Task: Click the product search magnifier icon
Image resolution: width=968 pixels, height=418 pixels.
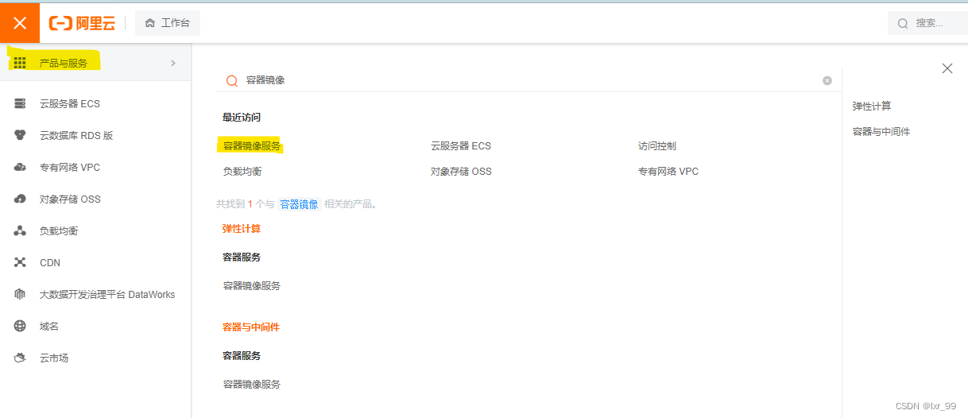Action: click(x=232, y=80)
